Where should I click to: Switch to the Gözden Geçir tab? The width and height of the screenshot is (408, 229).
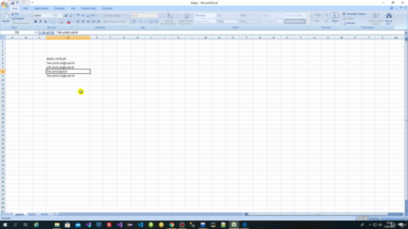(89, 8)
